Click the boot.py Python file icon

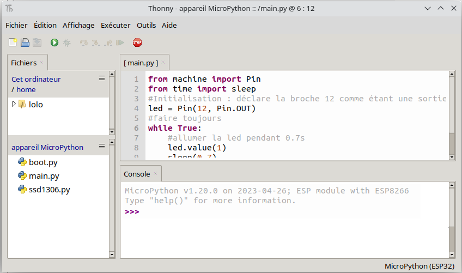[x=22, y=162]
